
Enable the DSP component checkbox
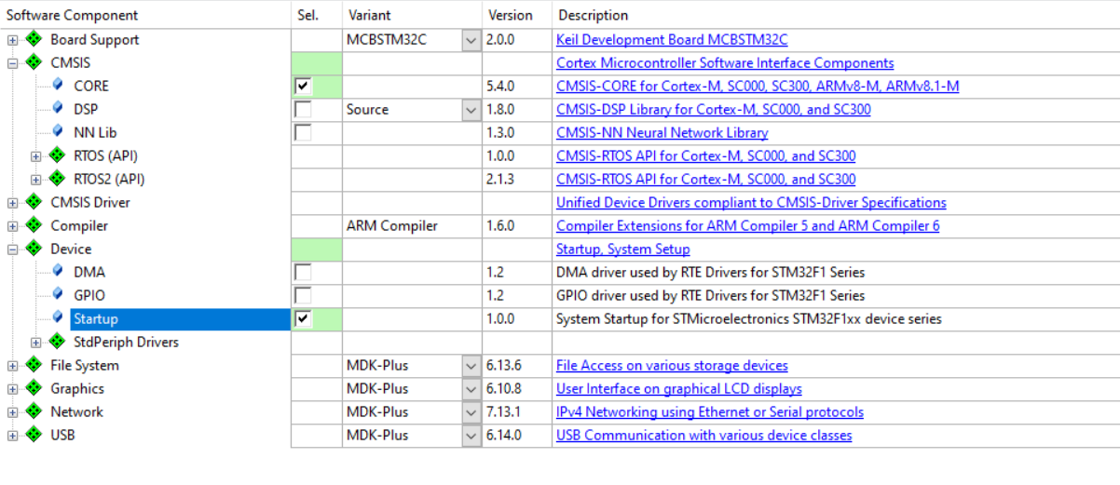[303, 109]
